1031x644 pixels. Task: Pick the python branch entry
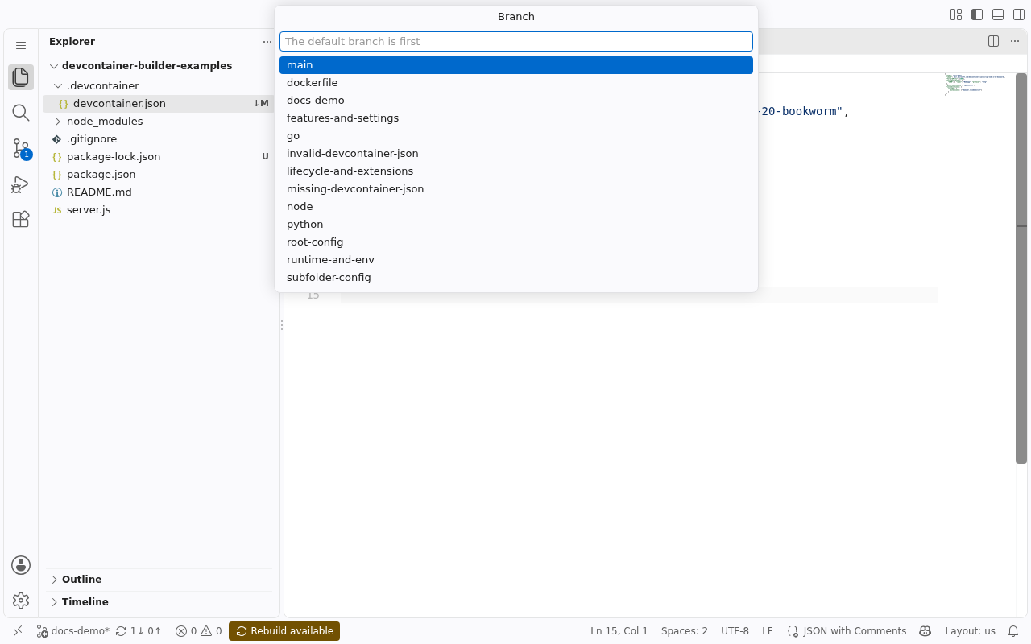[516, 225]
